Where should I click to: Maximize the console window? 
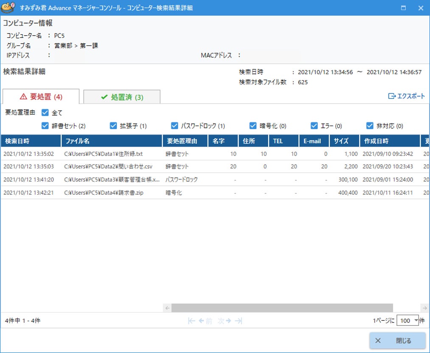pyautogui.click(x=403, y=8)
